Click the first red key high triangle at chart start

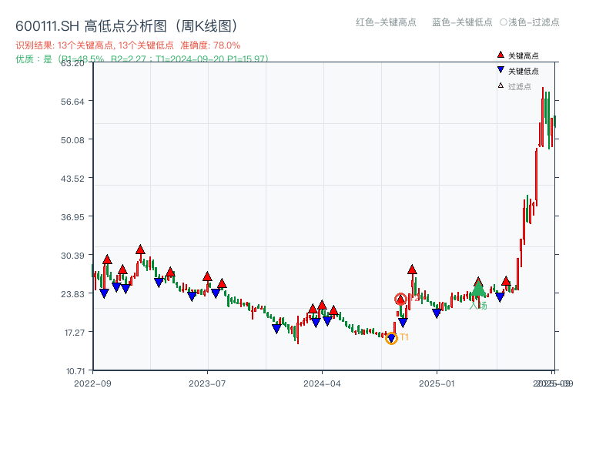coord(107,259)
